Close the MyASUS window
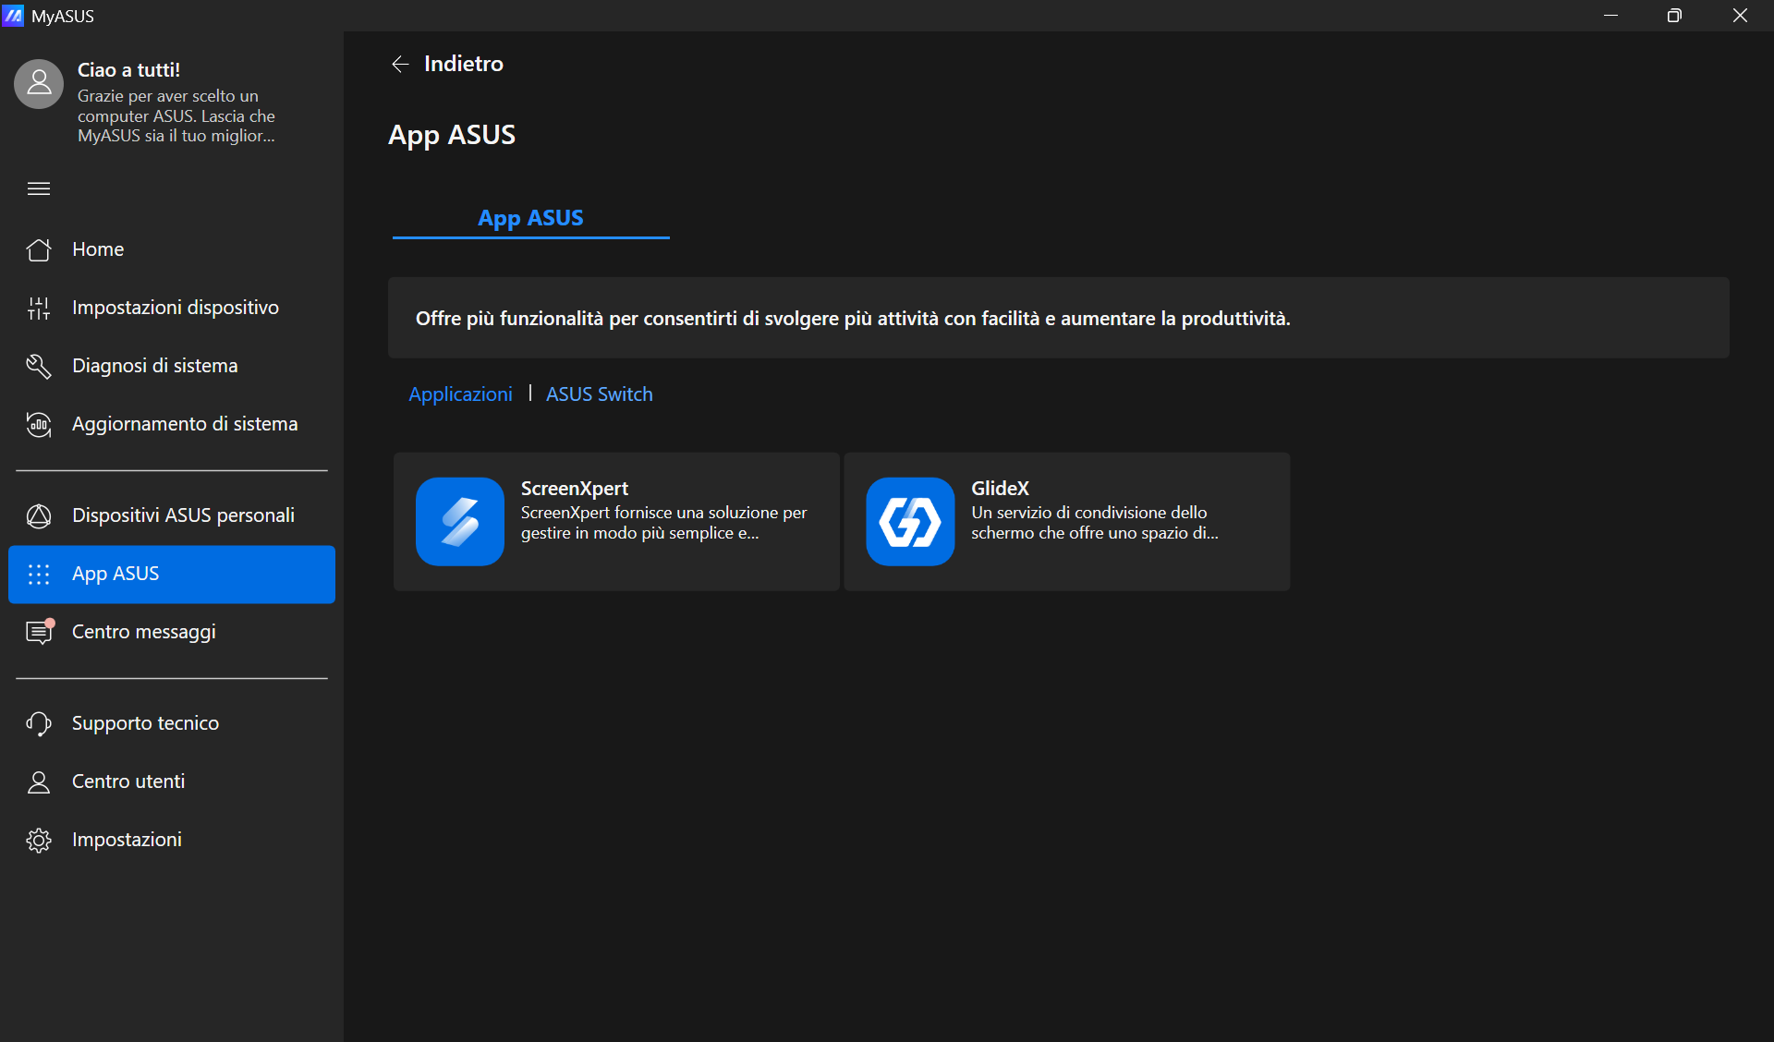 [1740, 16]
